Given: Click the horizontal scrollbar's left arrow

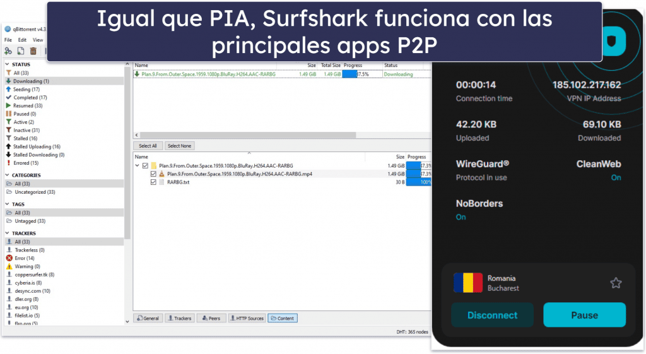Looking at the screenshot, I should pos(137,135).
